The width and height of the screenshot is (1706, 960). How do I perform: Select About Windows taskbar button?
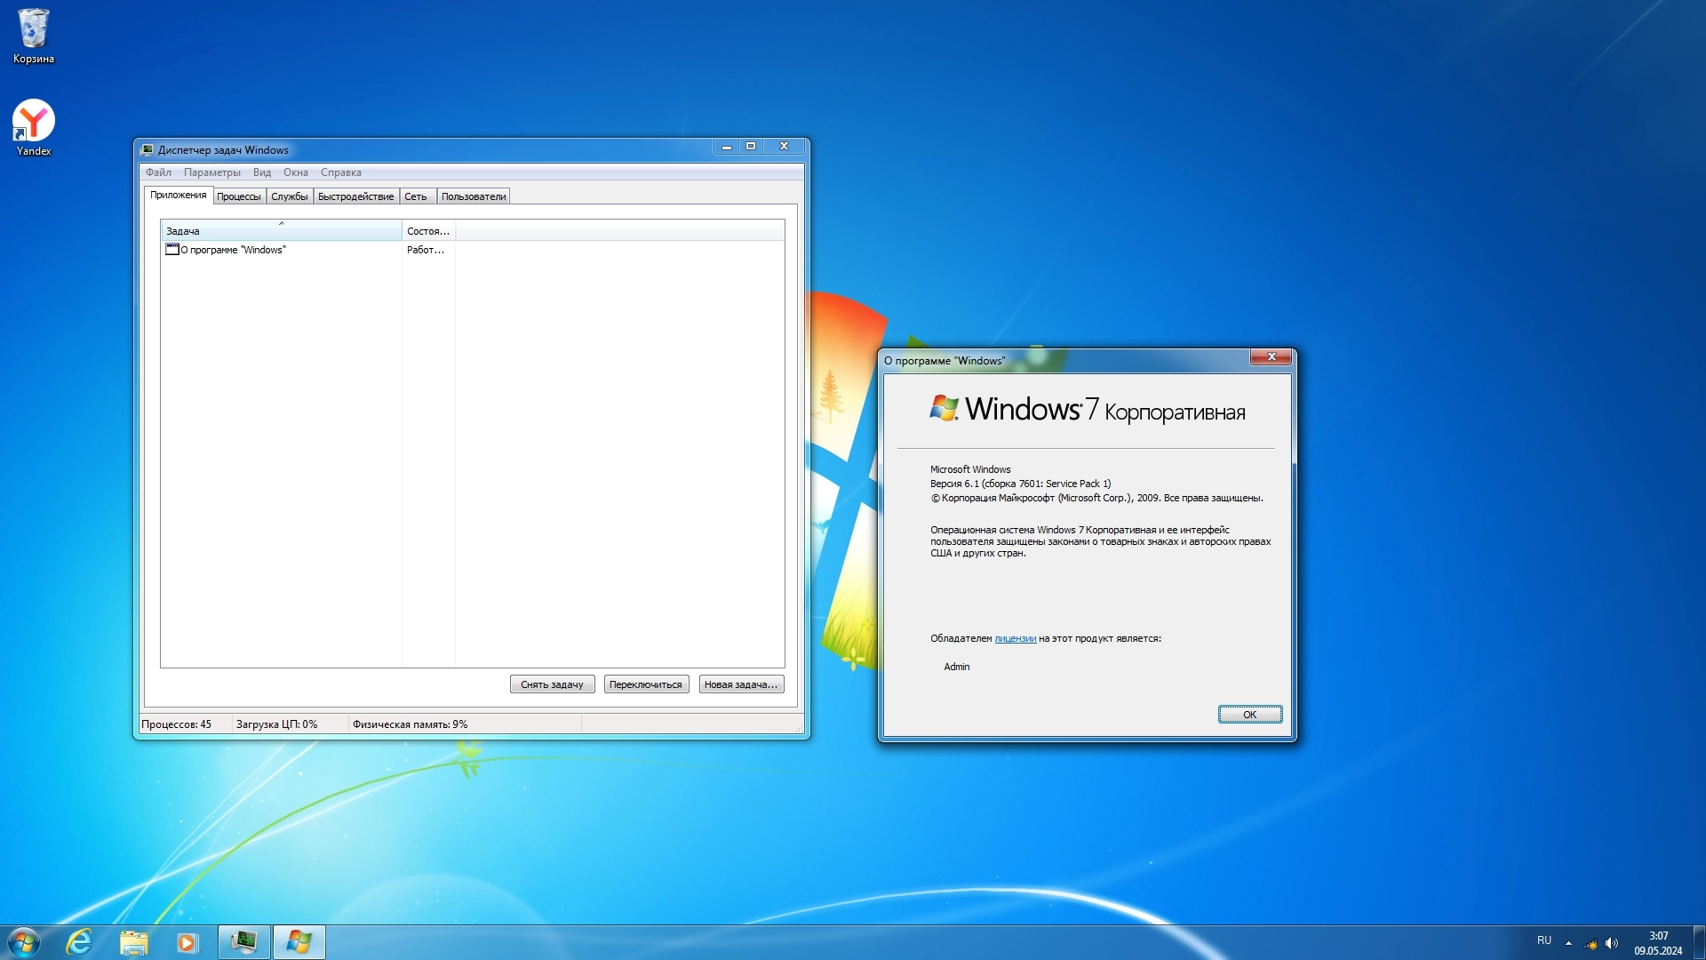pos(299,942)
